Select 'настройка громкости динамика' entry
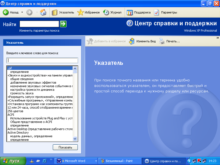 [x=32, y=90]
